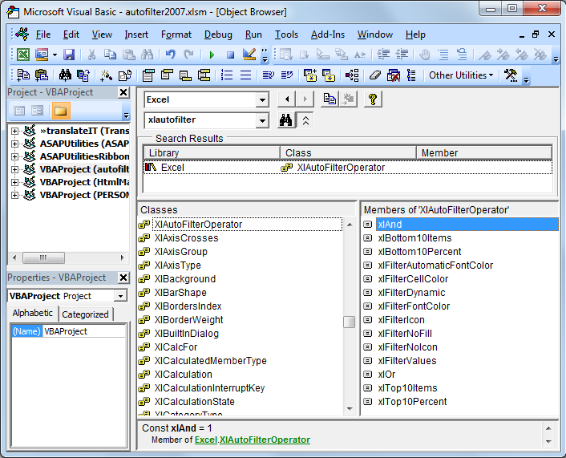Click the Undo arrow icon
The width and height of the screenshot is (566, 458).
170,55
